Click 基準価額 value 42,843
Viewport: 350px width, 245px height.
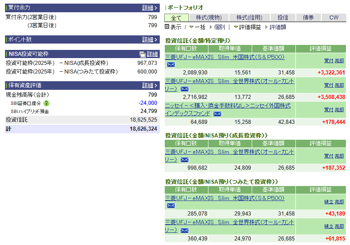click(286, 122)
